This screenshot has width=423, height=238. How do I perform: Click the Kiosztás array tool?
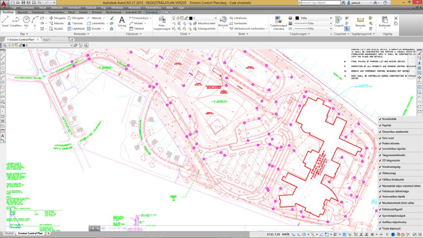tap(94, 28)
